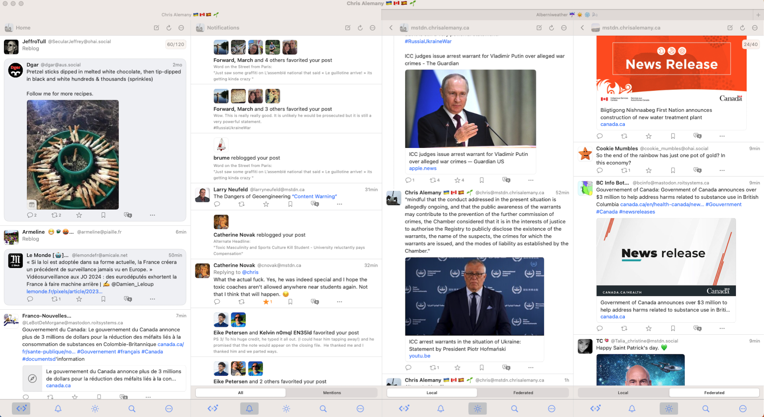Show alt text badge on pretzel image

pos(31,205)
